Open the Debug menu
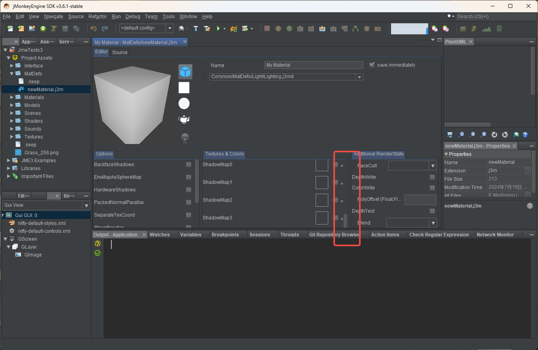Image resolution: width=538 pixels, height=350 pixels. pyautogui.click(x=133, y=17)
